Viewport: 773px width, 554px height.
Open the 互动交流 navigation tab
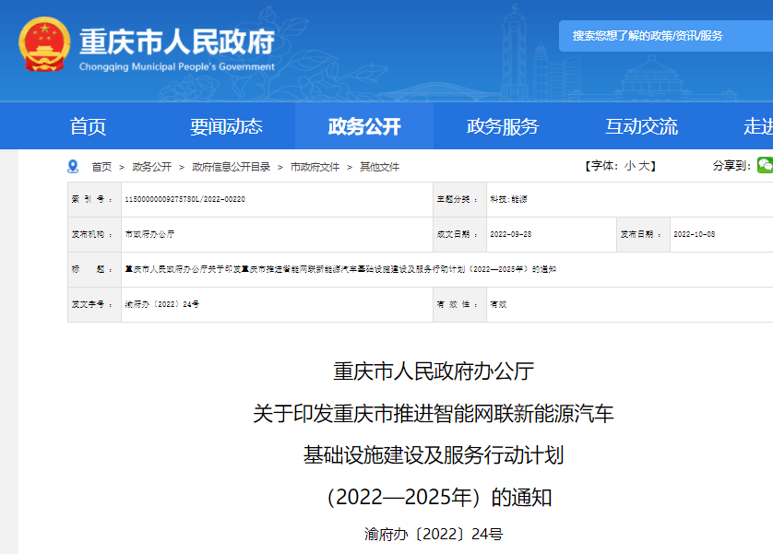(641, 126)
